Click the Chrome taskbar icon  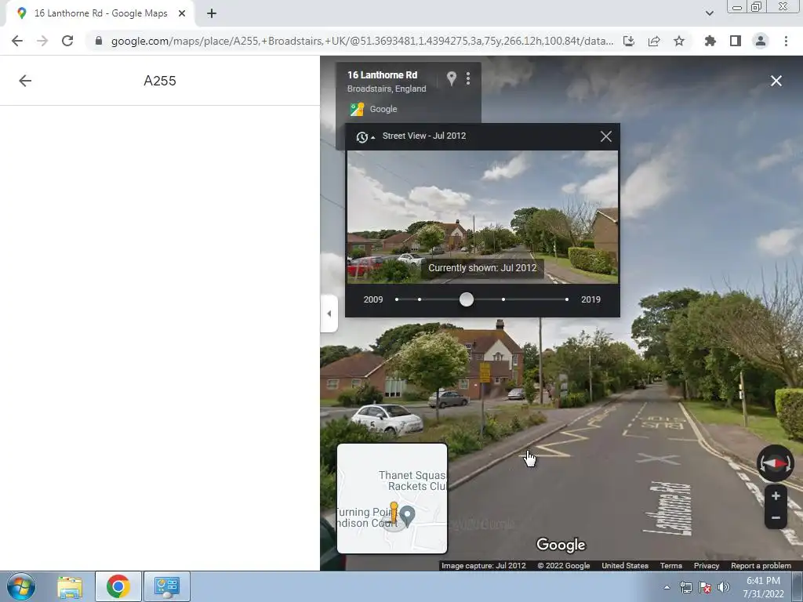tap(118, 586)
